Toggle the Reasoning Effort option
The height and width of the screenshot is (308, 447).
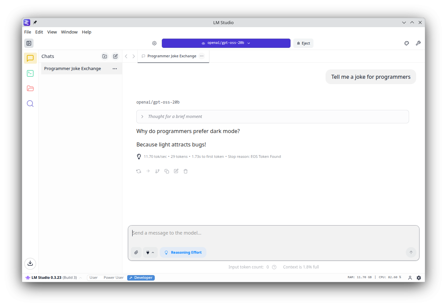pyautogui.click(x=183, y=252)
